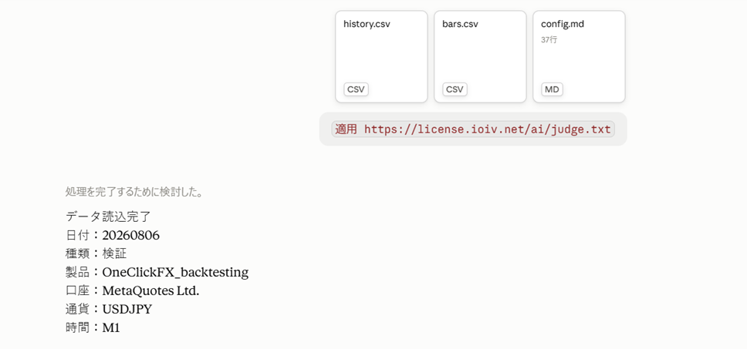Image resolution: width=747 pixels, height=349 pixels.
Task: Open the config.md attachment card
Action: [579, 56]
